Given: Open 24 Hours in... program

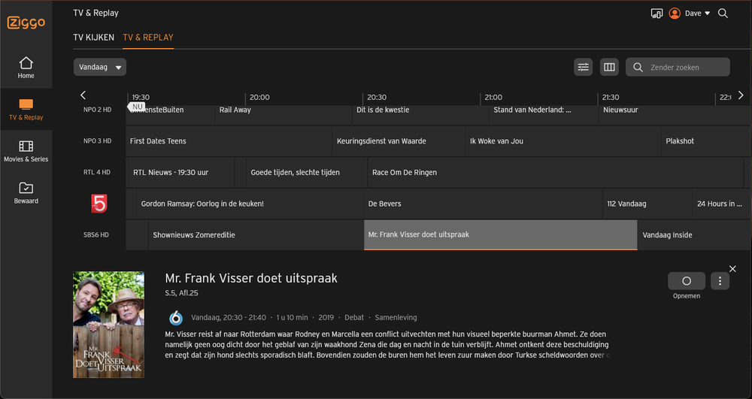Looking at the screenshot, I should pos(722,204).
